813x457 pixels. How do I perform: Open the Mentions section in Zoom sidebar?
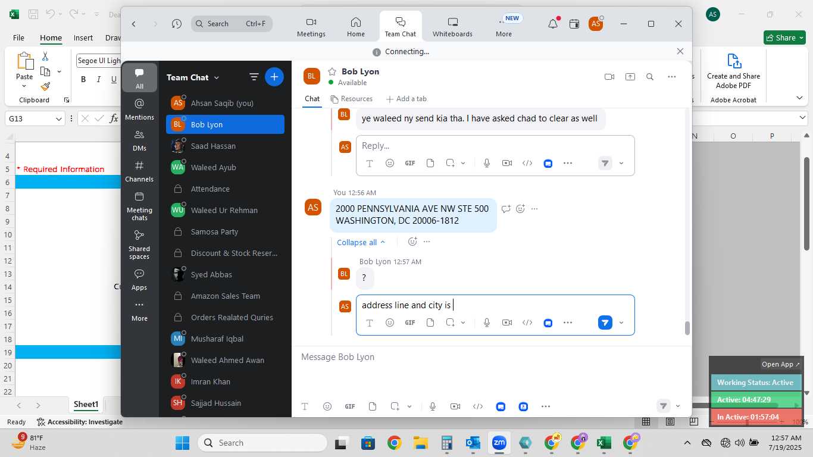pos(139,109)
